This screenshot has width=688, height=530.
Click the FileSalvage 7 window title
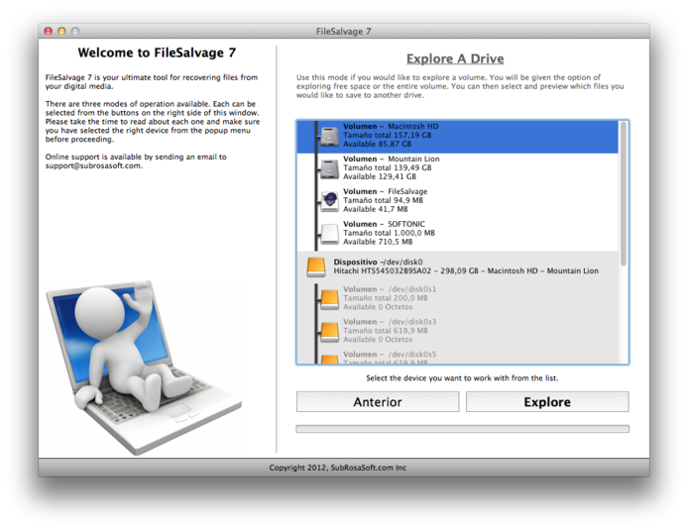tap(344, 32)
